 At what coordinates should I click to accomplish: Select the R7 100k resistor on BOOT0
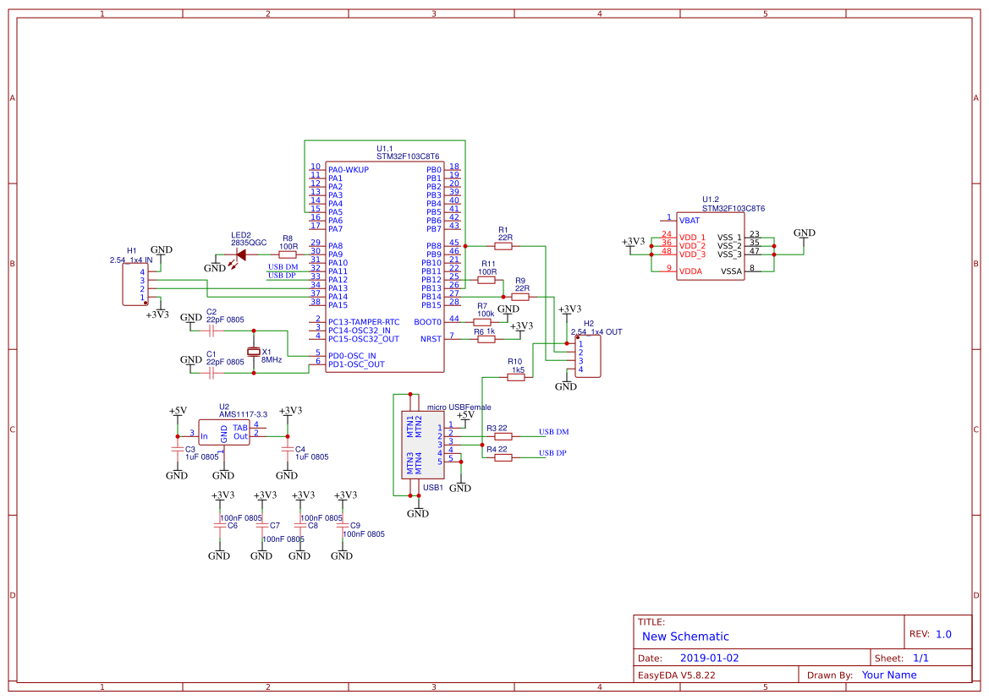point(482,323)
